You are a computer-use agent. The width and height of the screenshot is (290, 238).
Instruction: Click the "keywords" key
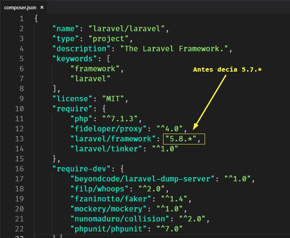tap(75, 59)
